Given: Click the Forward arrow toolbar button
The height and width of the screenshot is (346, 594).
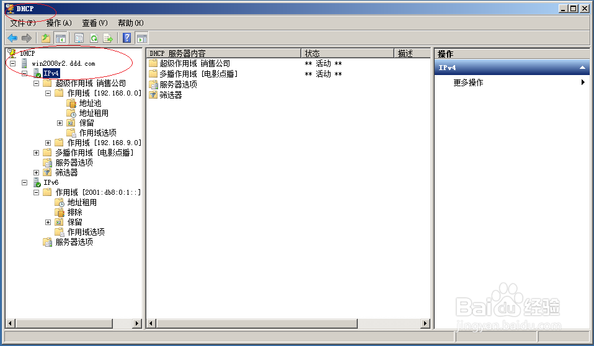Looking at the screenshot, I should tap(27, 38).
